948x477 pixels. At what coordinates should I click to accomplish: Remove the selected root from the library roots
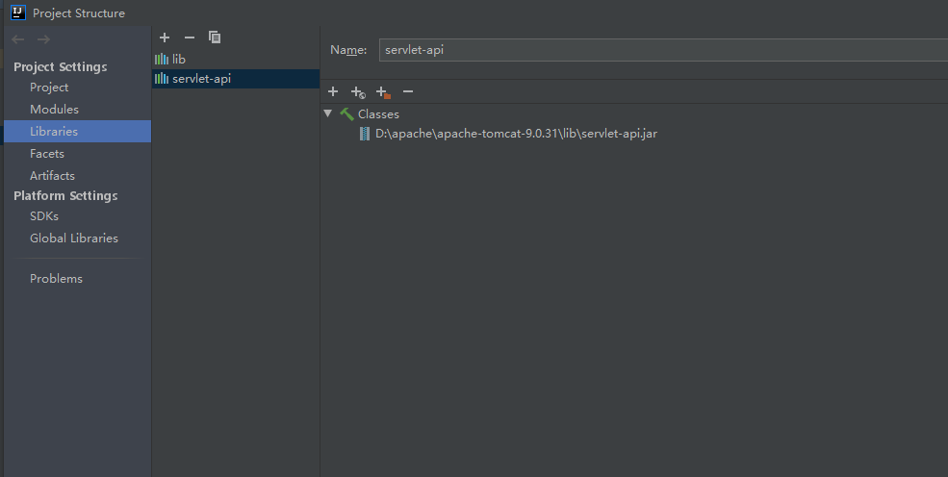pos(408,91)
